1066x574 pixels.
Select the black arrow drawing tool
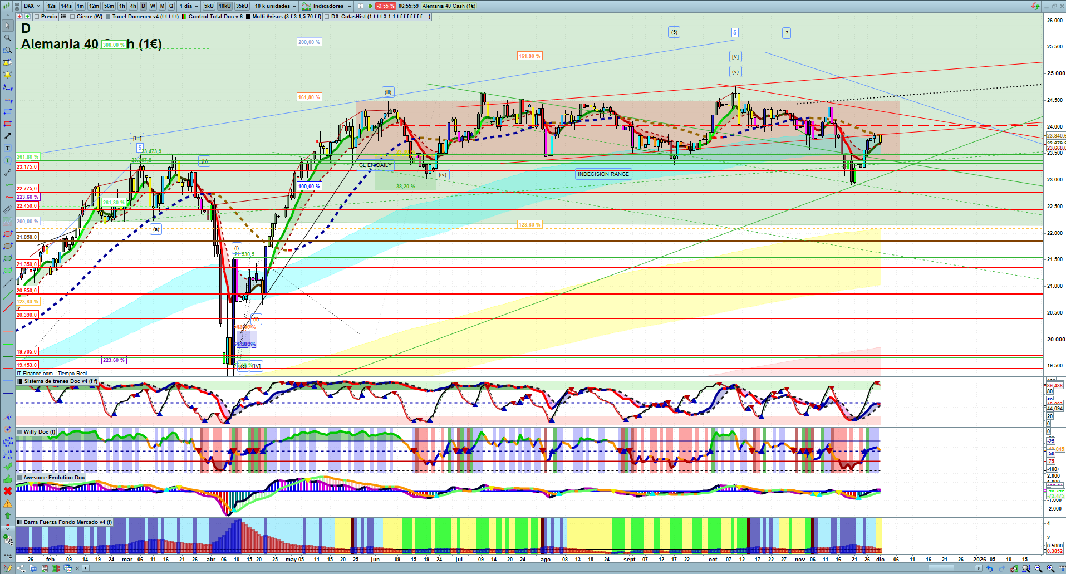coord(8,136)
